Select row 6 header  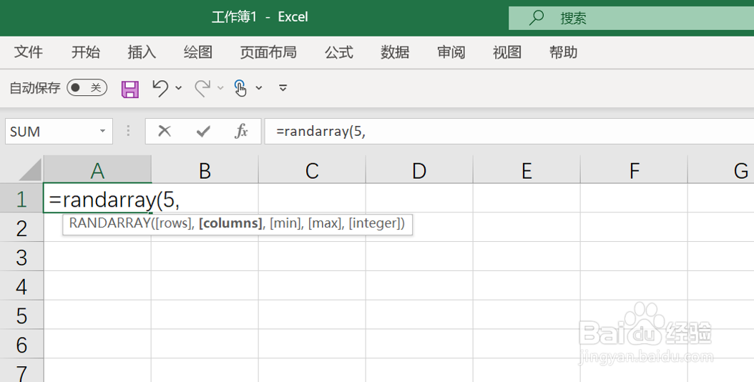pyautogui.click(x=21, y=344)
